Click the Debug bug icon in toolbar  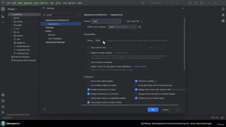[x=172, y=3]
